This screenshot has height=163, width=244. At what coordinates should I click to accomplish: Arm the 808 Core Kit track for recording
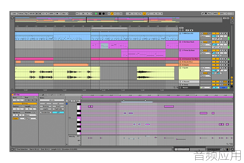[225, 33]
